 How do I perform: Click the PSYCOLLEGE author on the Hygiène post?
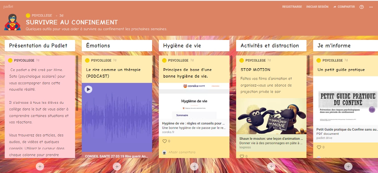point(178,60)
